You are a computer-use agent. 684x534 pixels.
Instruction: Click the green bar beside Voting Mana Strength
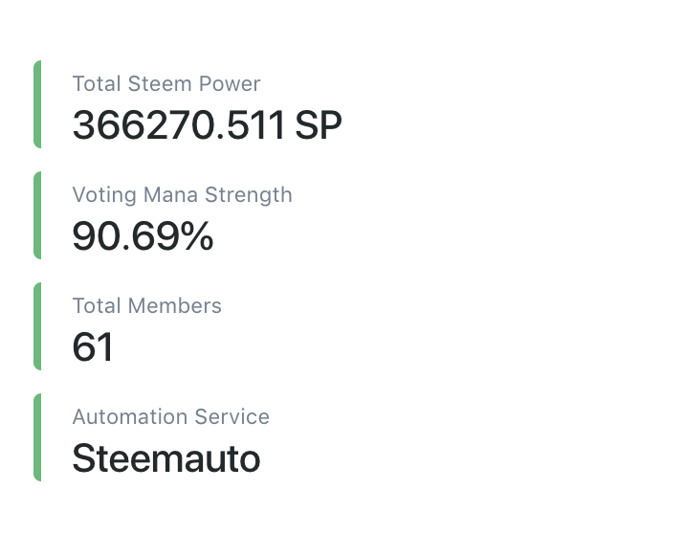click(x=37, y=215)
